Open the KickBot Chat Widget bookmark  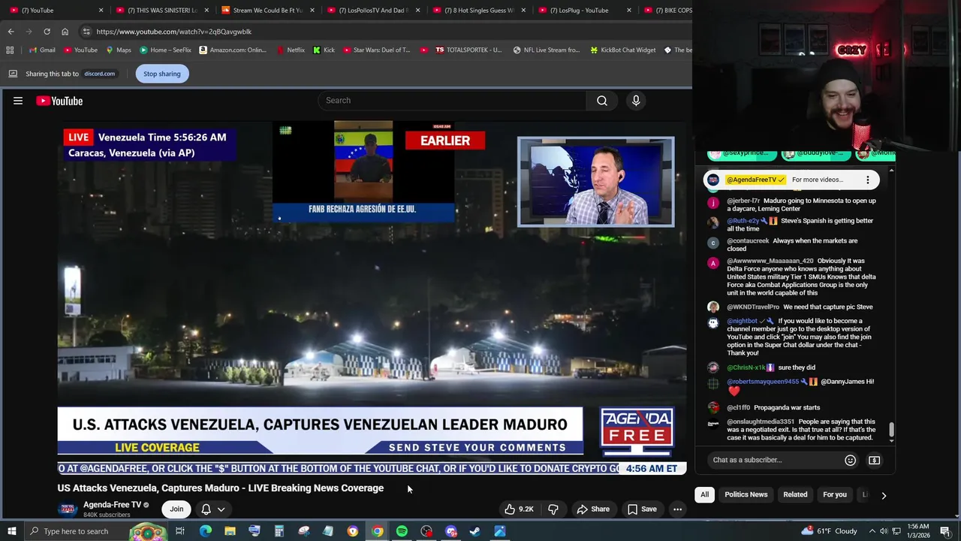click(x=622, y=50)
